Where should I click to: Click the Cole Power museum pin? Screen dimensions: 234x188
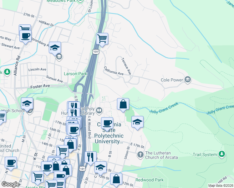pyautogui.click(x=188, y=80)
